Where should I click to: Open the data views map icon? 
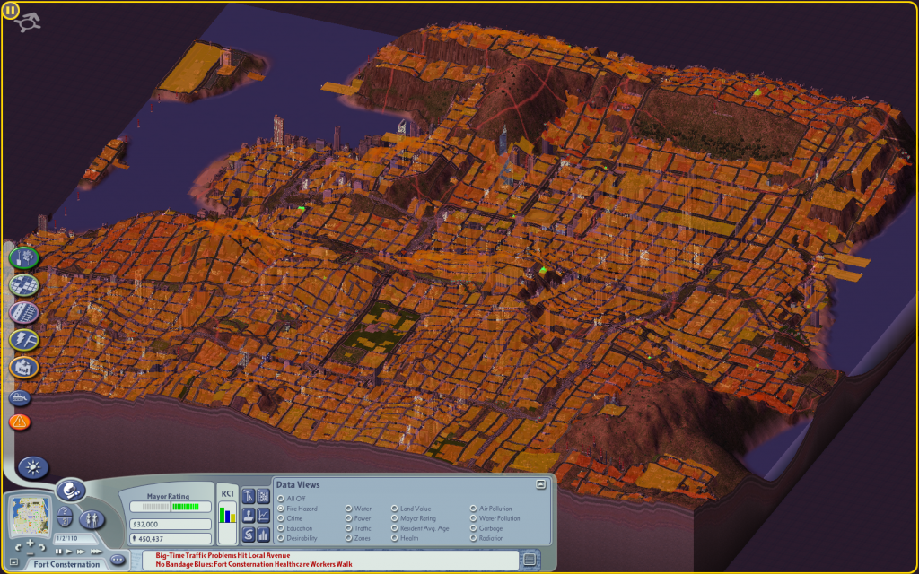pos(263,497)
